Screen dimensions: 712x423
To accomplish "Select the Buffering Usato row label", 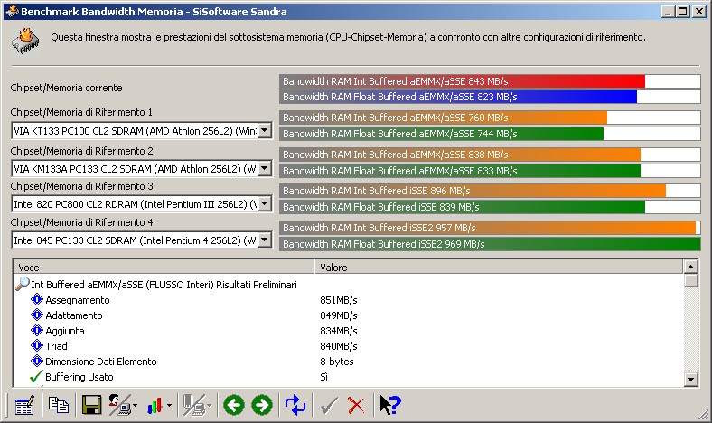I will 80,377.
